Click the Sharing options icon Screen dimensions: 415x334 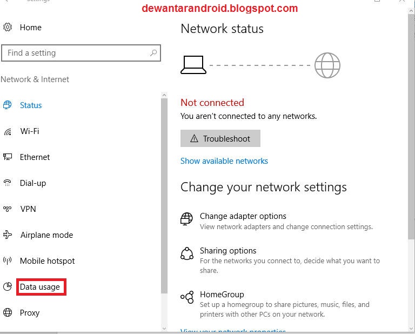[187, 253]
